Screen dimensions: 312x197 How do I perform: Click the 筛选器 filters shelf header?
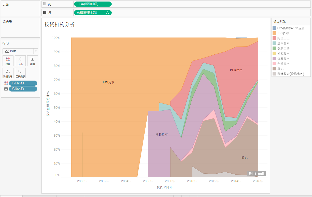[7, 22]
